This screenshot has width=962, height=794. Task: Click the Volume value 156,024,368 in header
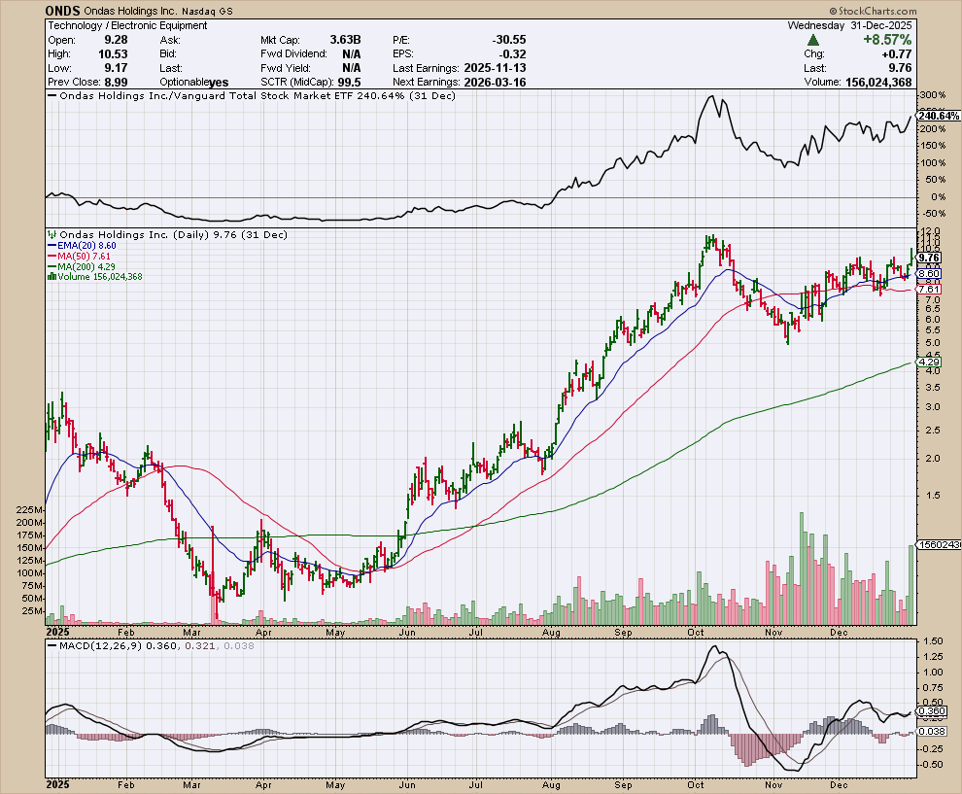[878, 83]
